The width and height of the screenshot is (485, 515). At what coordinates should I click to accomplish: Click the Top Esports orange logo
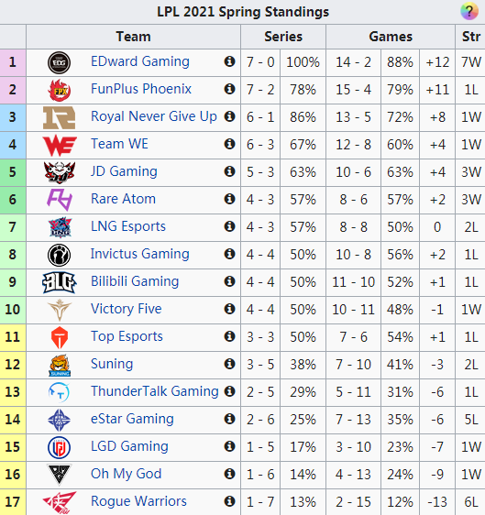[60, 337]
